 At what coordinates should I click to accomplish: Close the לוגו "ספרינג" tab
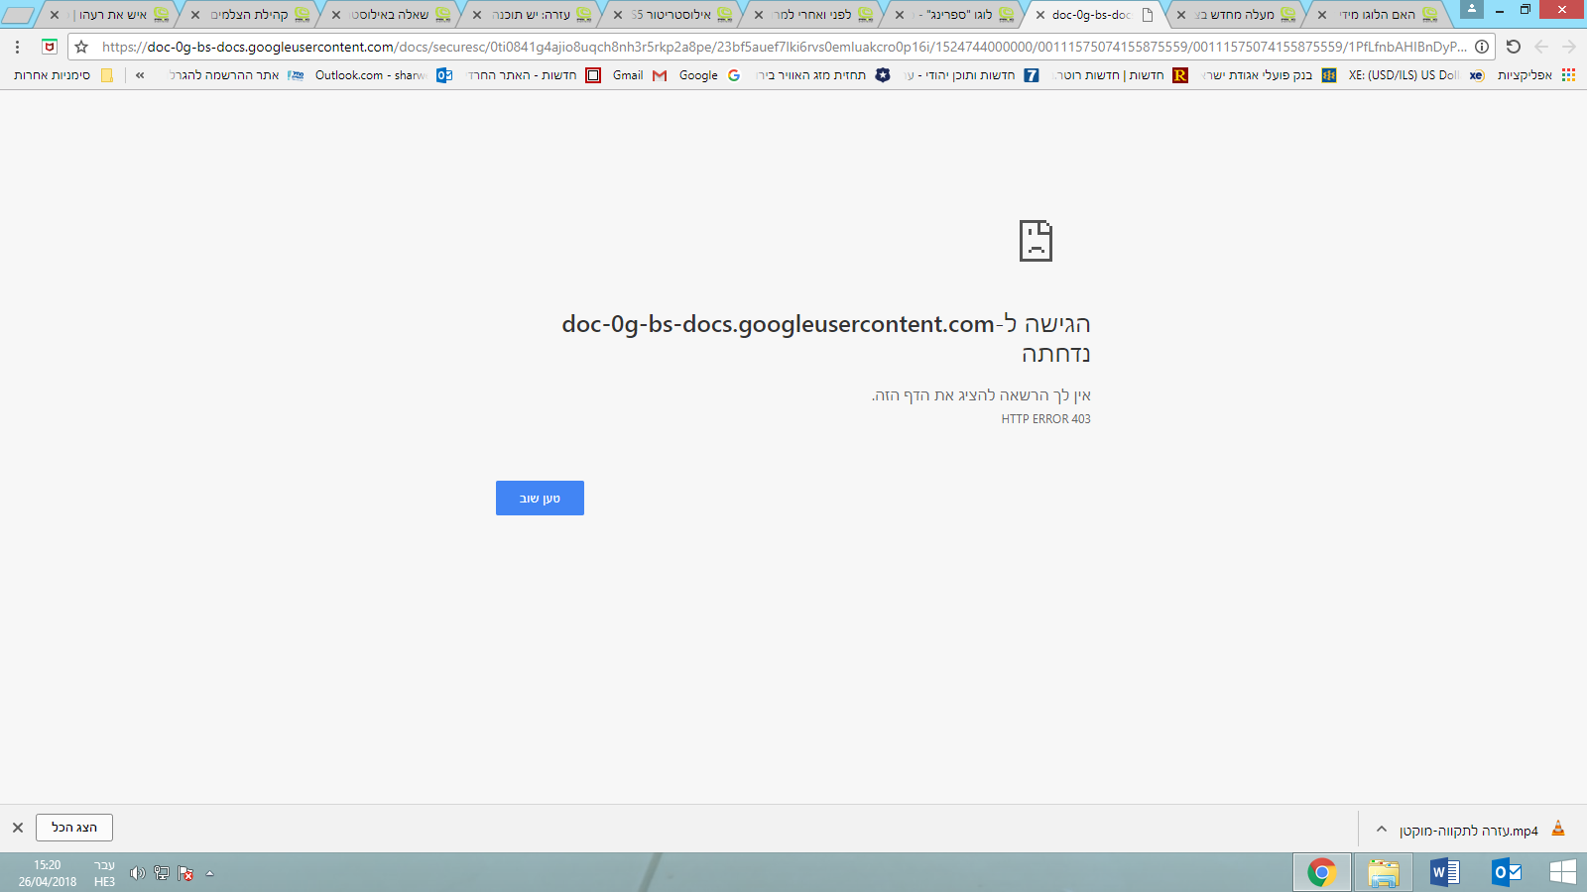[x=900, y=15]
